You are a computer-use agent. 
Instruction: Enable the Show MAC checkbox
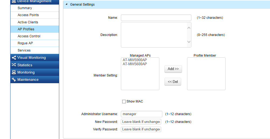(124, 101)
